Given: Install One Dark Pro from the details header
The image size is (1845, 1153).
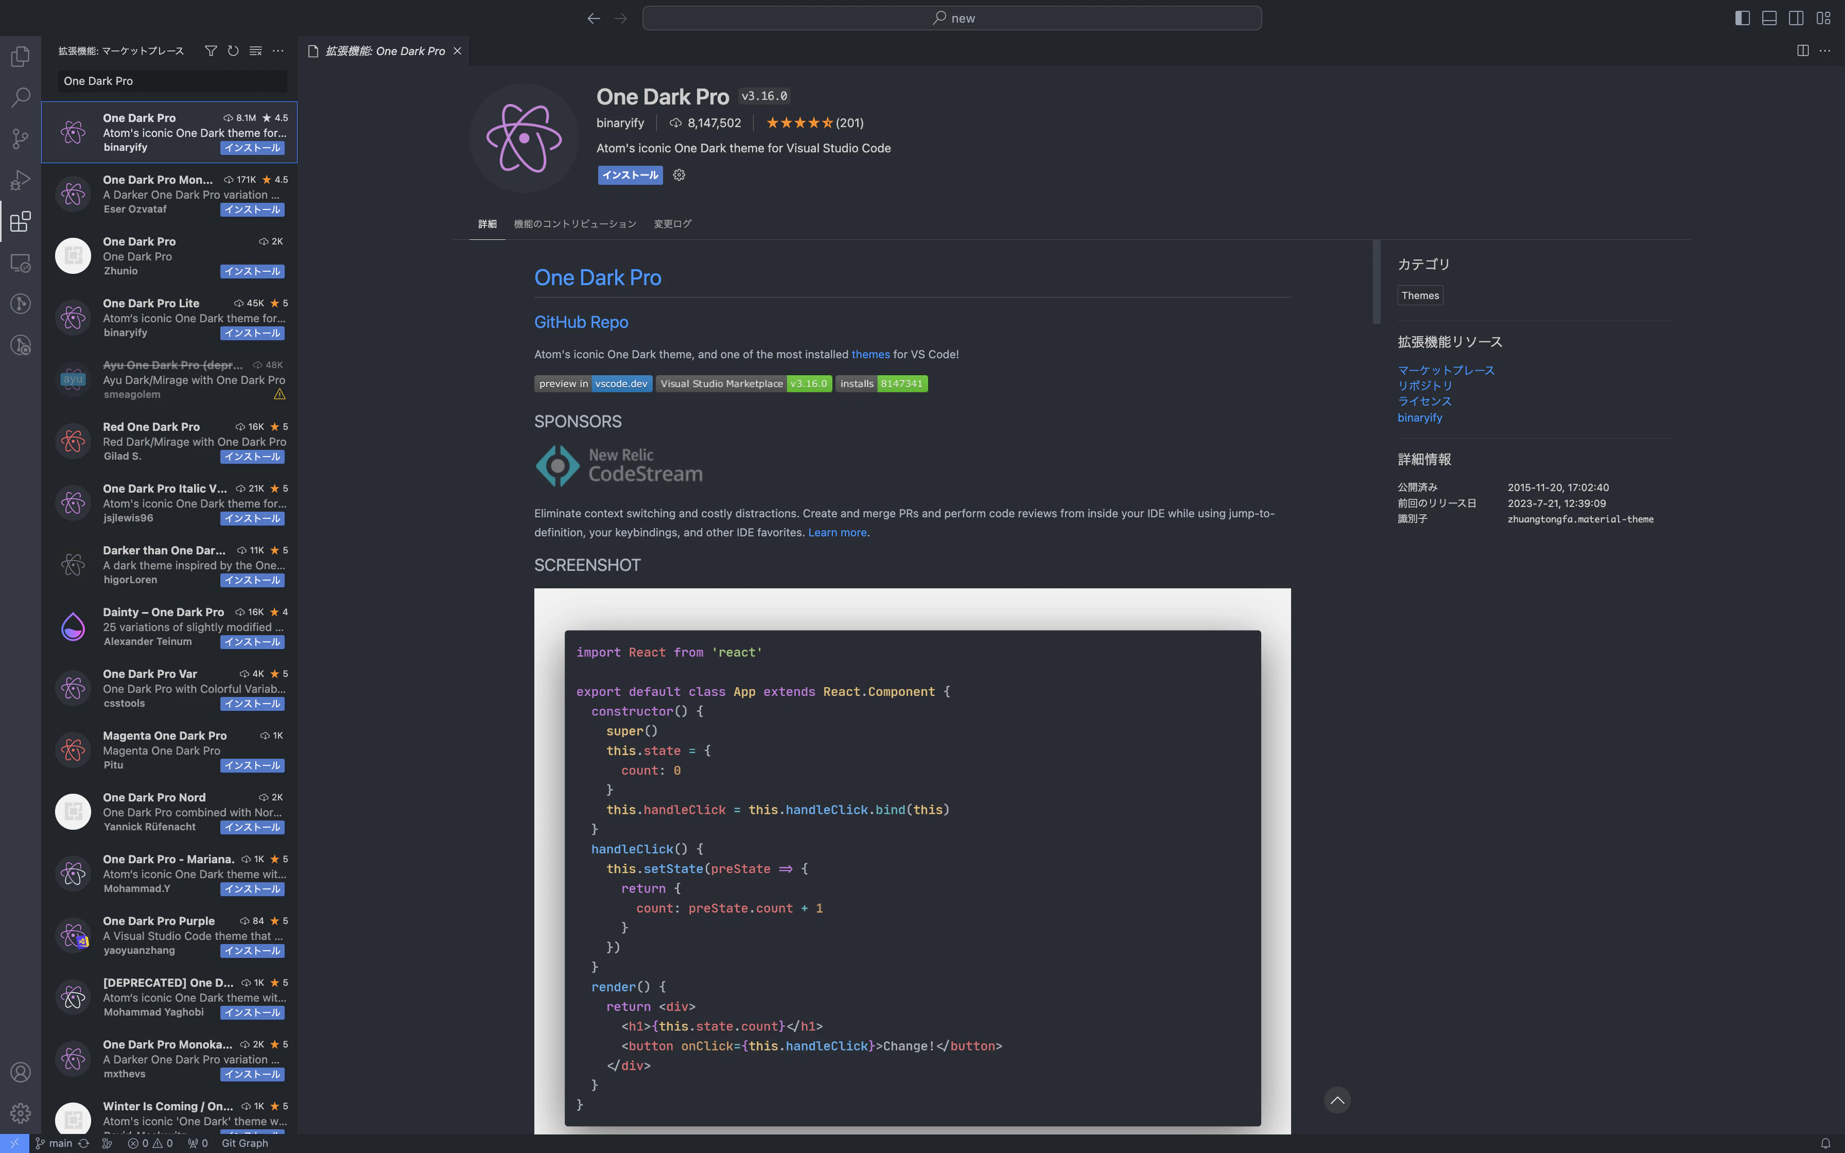Looking at the screenshot, I should click(x=630, y=176).
